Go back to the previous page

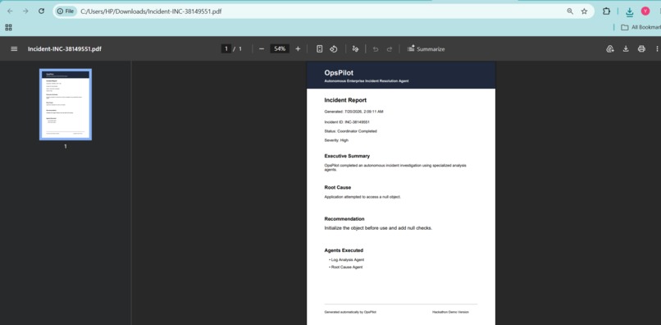10,11
